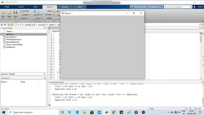Viewport: 204px width, 115px height.
Task: Click the quick access Save icon
Action: click(x=133, y=7)
